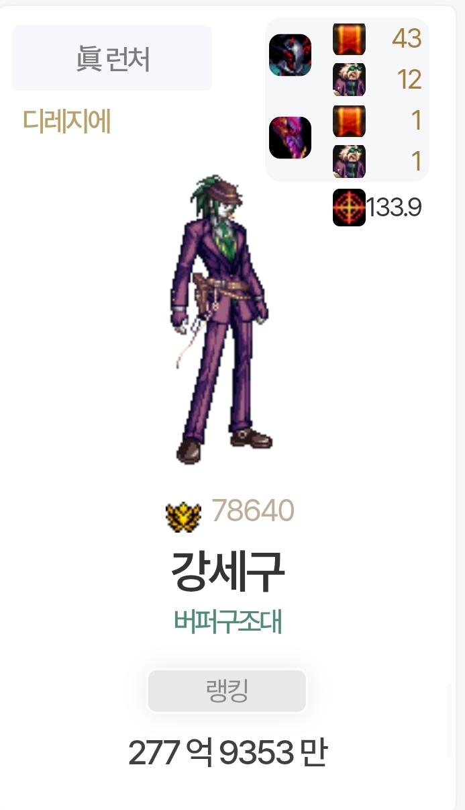
Task: Click the purple dragon raid boss icon
Action: pyautogui.click(x=290, y=138)
